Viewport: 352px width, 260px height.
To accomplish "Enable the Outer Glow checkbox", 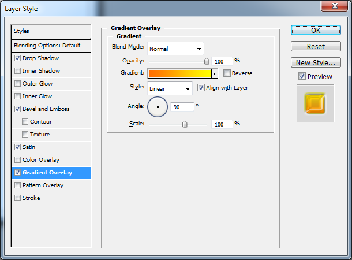I will point(17,84).
